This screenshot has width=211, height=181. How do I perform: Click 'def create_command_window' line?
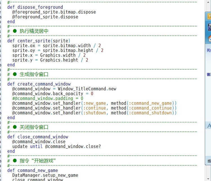tap(39, 84)
